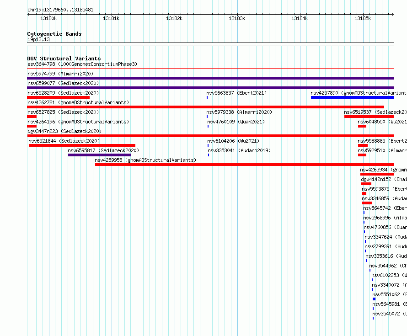407x336 pixels.
Task: Click the nsv5929510 red variant bar
Action: 362,155
